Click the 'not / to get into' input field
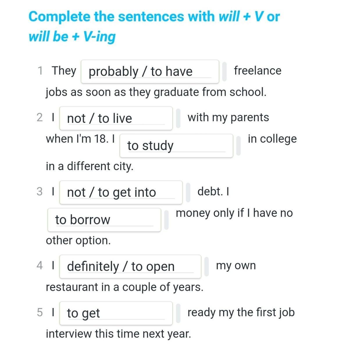This screenshot has height=344, width=348. click(x=121, y=192)
